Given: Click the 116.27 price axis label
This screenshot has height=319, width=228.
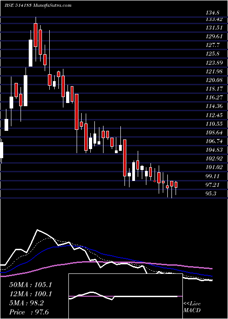Looking at the screenshot, I should pyautogui.click(x=215, y=98).
